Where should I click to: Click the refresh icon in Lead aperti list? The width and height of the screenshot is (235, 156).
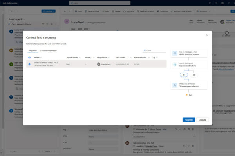tap(47, 24)
